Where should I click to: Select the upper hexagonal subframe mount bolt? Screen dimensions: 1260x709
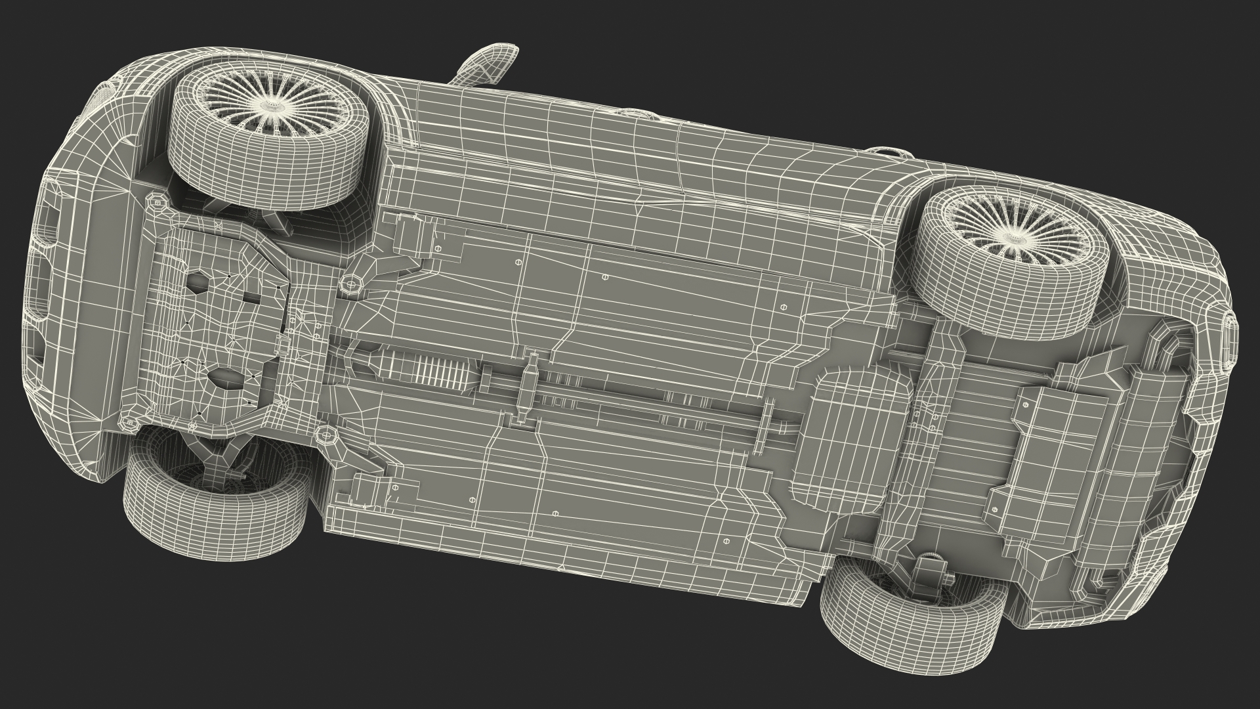coord(352,284)
